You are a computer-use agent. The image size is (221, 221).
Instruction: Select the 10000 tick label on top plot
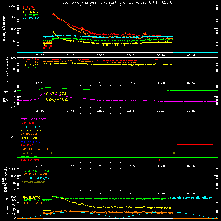point(12,6)
